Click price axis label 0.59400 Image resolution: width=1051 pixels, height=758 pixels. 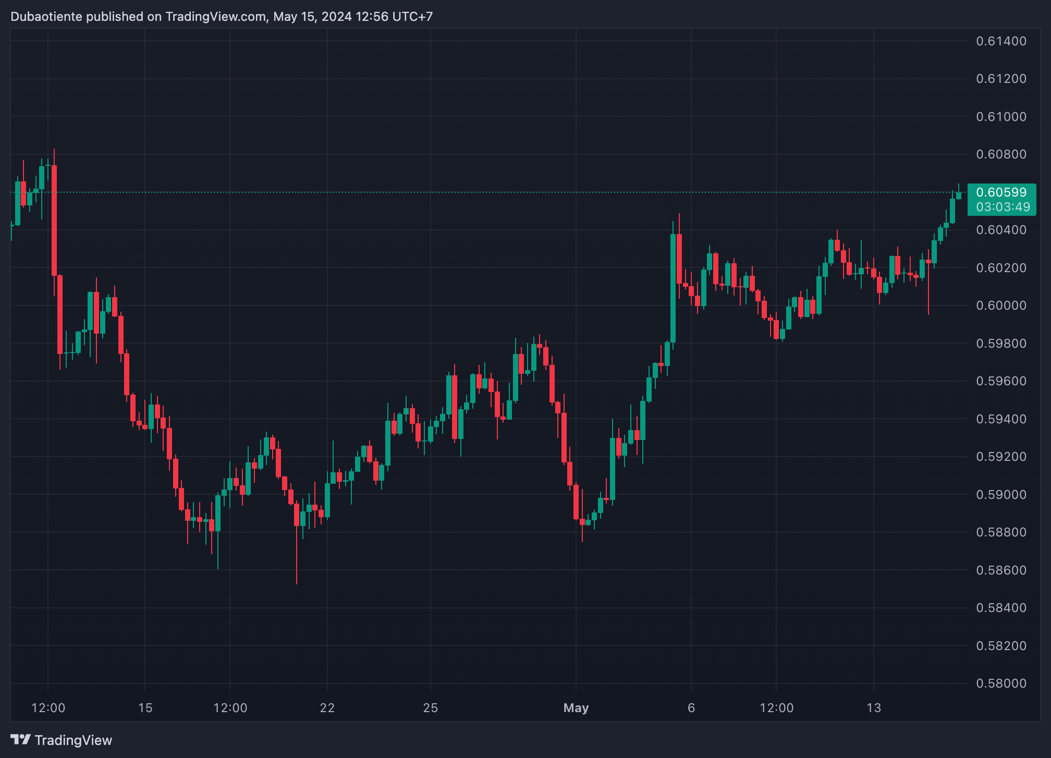(x=1001, y=419)
